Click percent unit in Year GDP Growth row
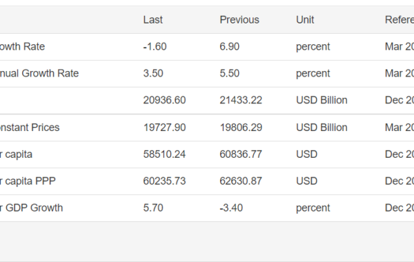This screenshot has width=414, height=262. 313,208
